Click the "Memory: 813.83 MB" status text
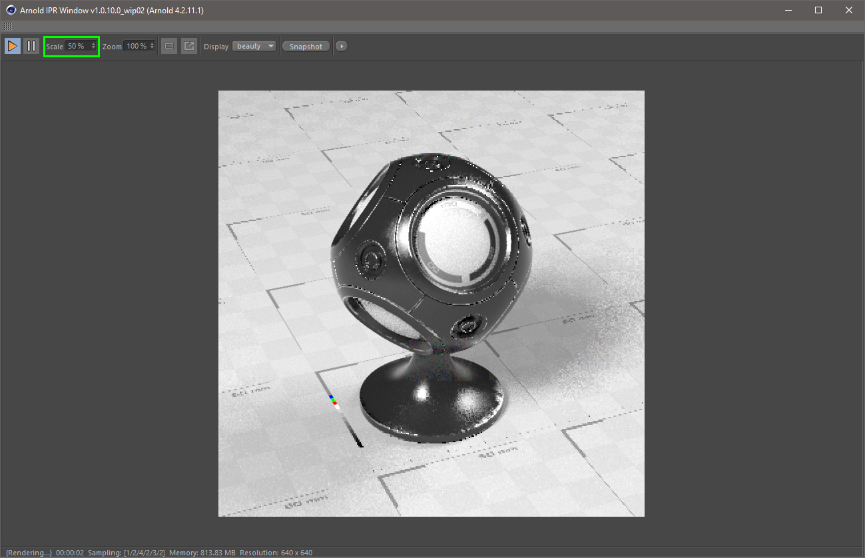 click(202, 553)
